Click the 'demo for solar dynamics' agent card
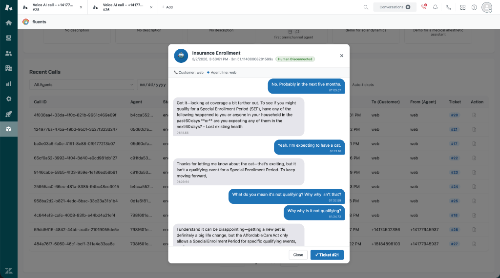The height and width of the screenshot is (278, 500). click(x=366, y=36)
